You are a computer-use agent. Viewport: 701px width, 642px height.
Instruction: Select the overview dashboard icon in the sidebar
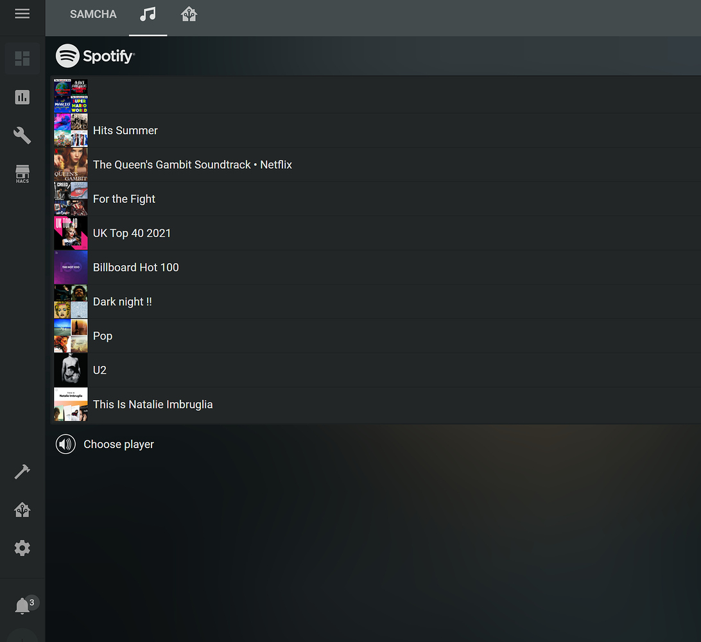tap(22, 58)
